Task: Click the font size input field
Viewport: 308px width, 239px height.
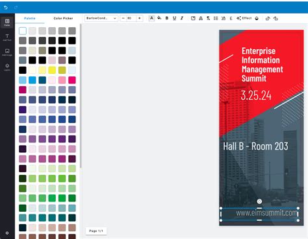Action: tap(131, 18)
